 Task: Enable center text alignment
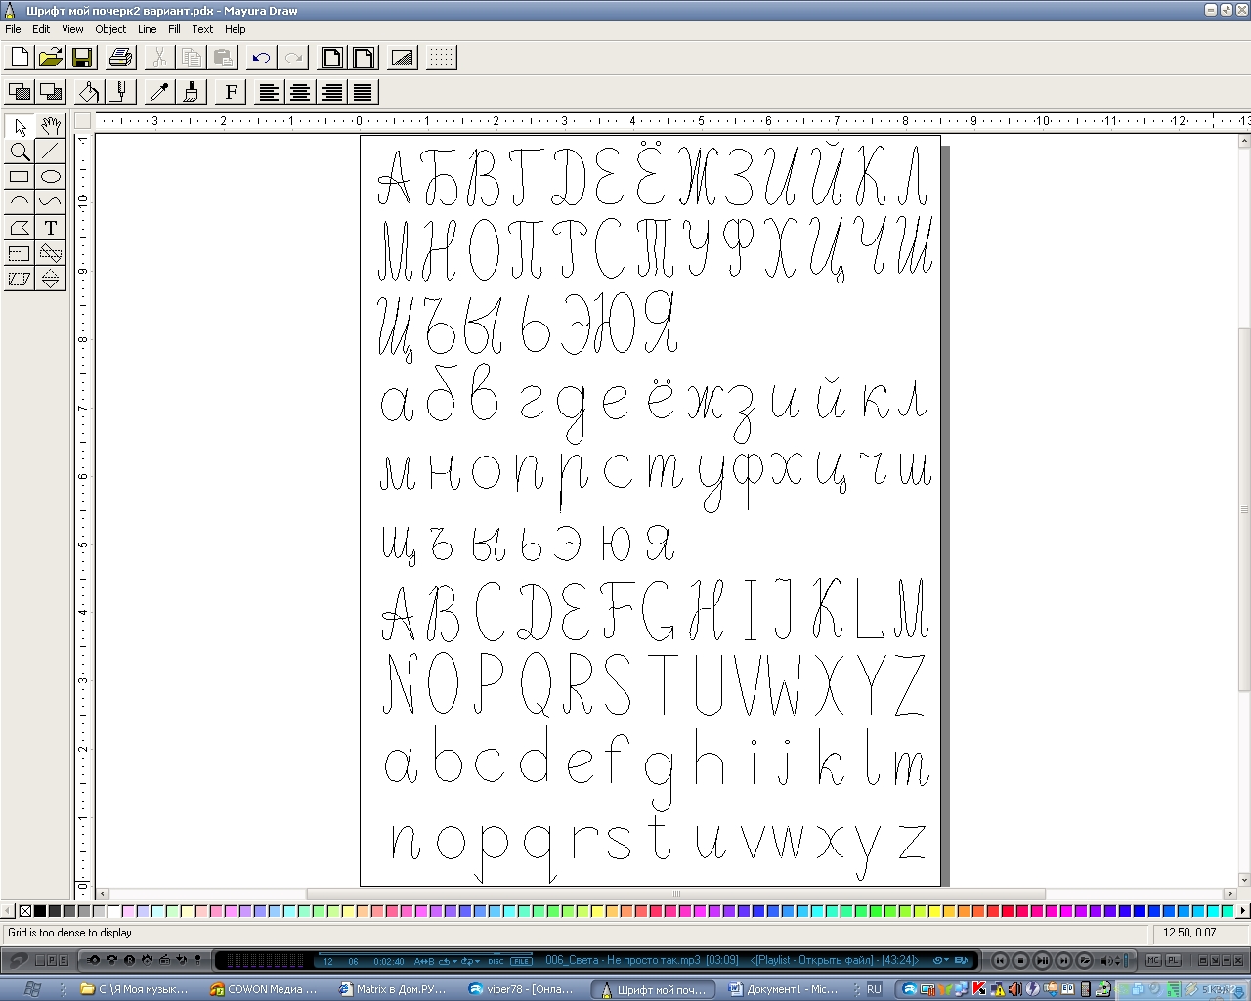300,92
